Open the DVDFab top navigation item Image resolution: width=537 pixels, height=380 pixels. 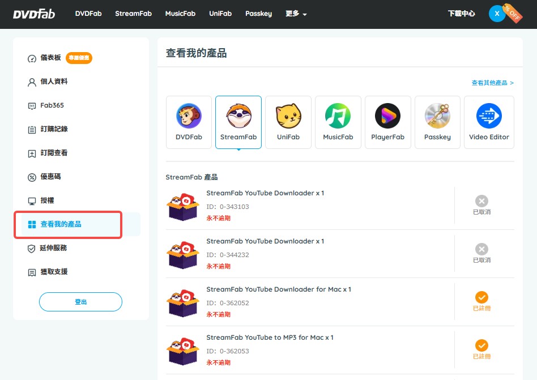pyautogui.click(x=88, y=14)
